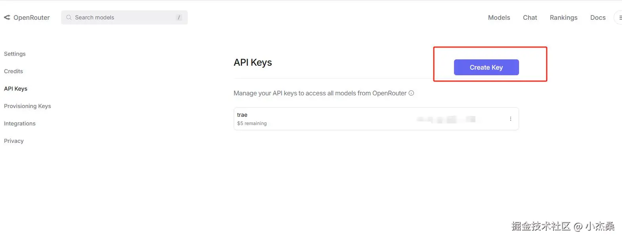The image size is (622, 239).
Task: Click the Create Key button
Action: (x=486, y=67)
